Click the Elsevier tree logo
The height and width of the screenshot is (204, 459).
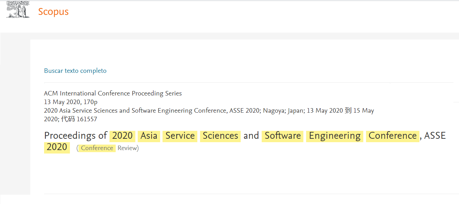coord(18,9)
